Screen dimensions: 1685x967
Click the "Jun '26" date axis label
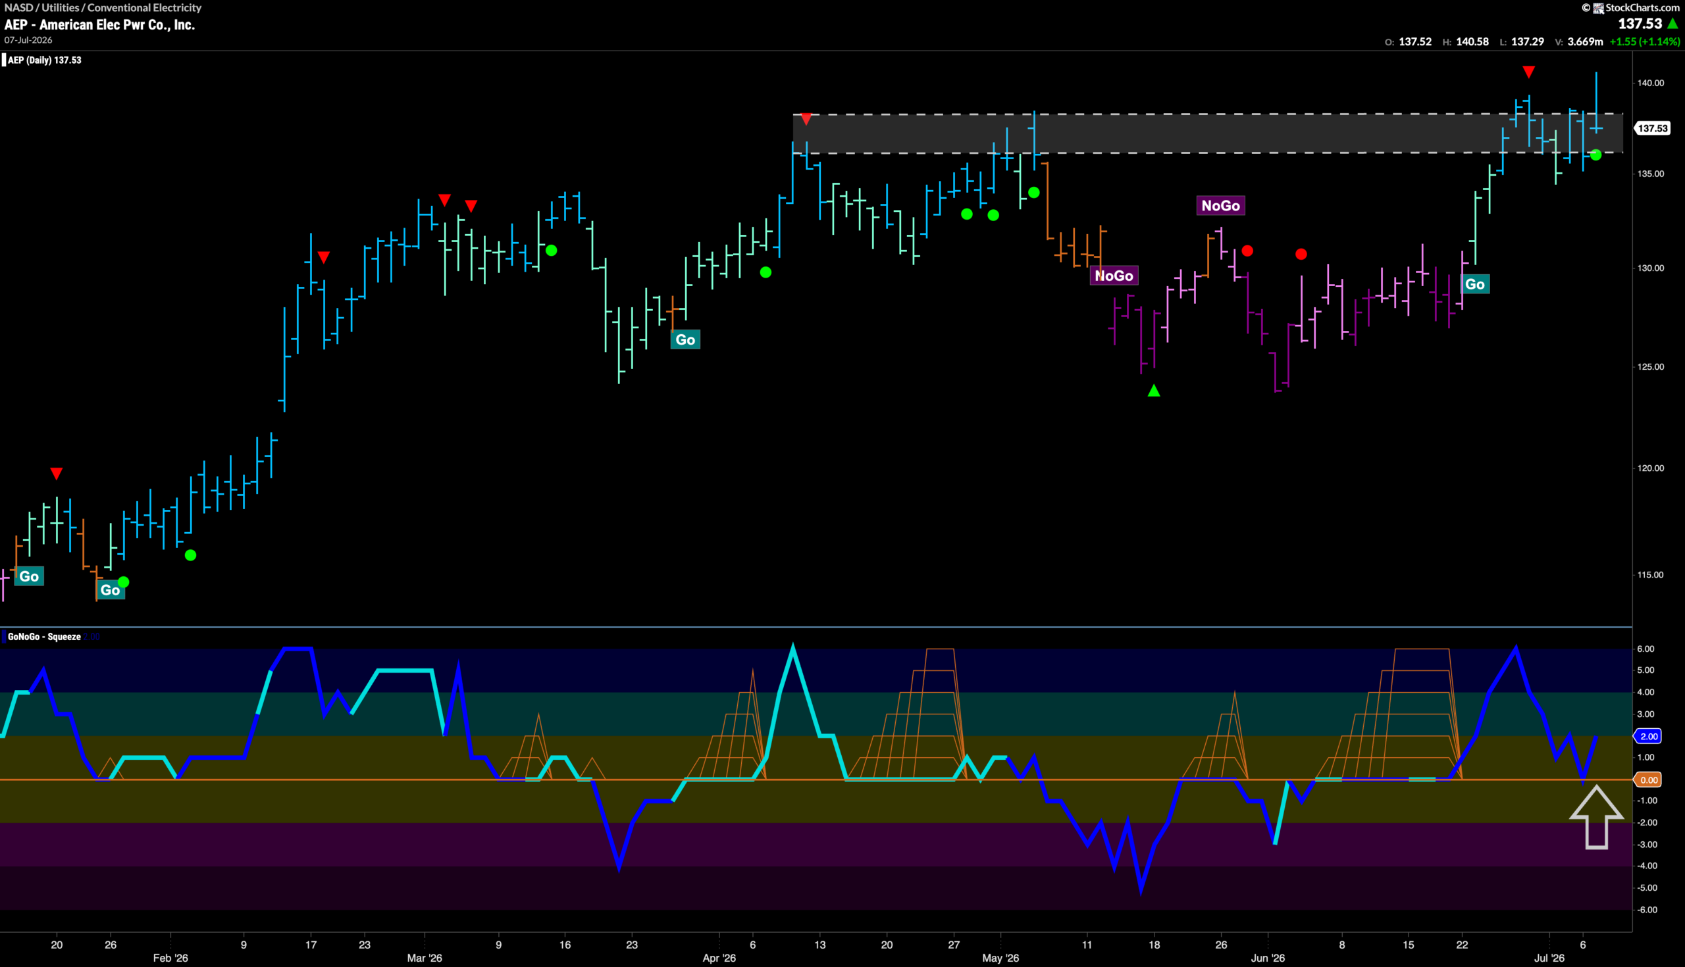tap(1268, 958)
